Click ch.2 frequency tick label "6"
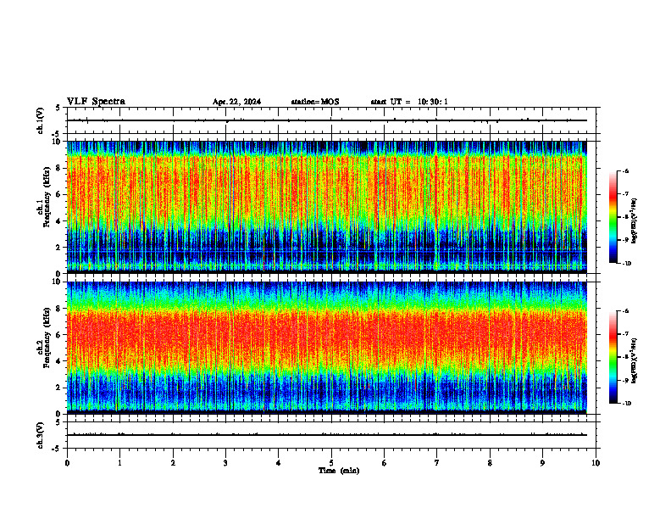 (x=59, y=334)
